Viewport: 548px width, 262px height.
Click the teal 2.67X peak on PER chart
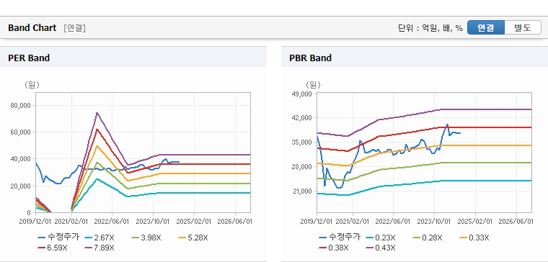click(97, 179)
